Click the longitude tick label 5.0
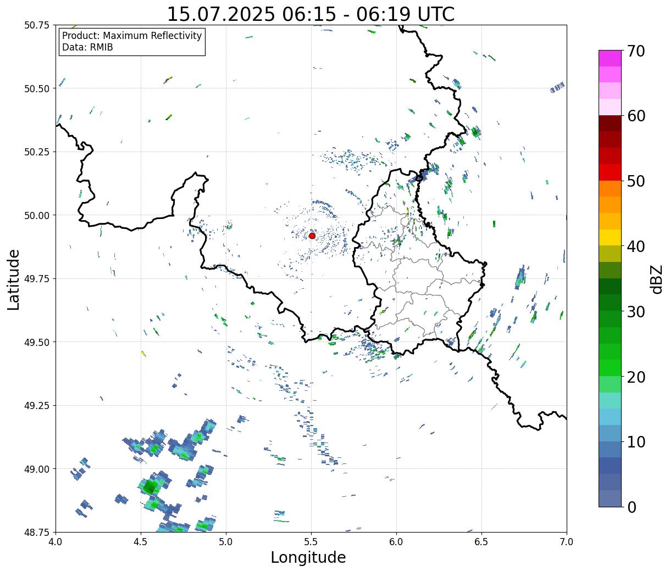Viewport: 670px width, 571px height. [x=226, y=542]
